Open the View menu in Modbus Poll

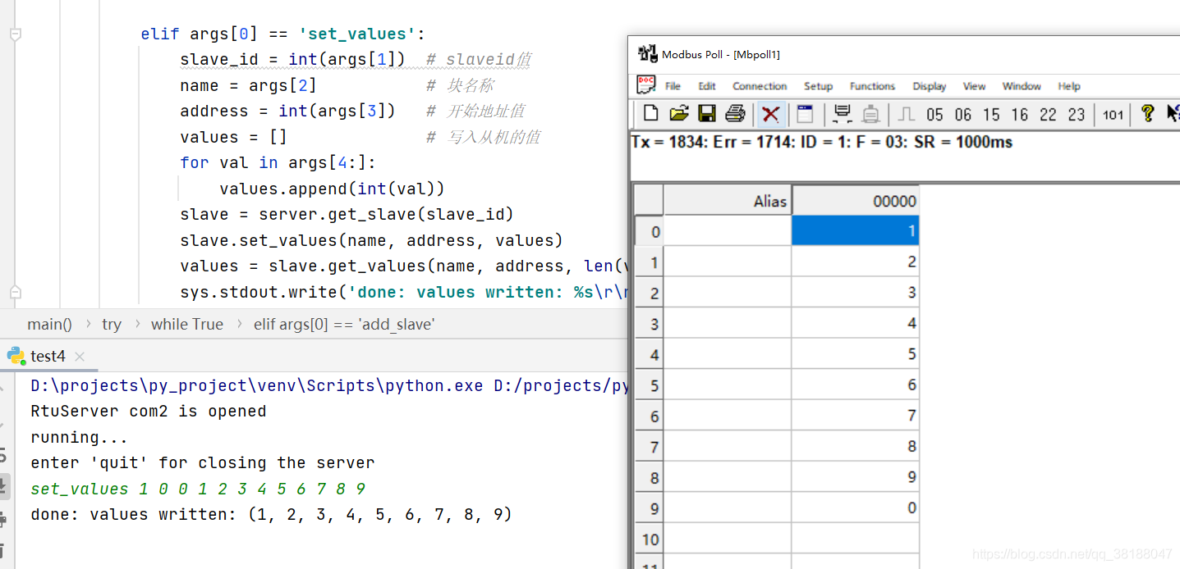tap(974, 86)
